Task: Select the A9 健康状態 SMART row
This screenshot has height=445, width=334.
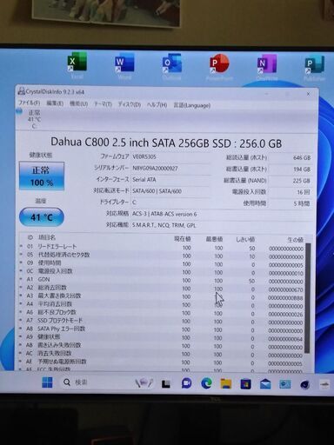Action: [x=162, y=337]
